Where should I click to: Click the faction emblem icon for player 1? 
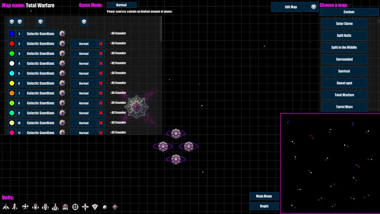62,34
